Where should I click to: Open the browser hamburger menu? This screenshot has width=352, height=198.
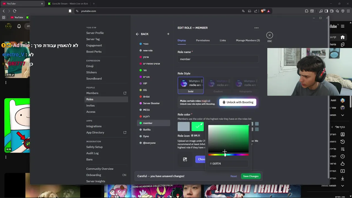[348, 11]
